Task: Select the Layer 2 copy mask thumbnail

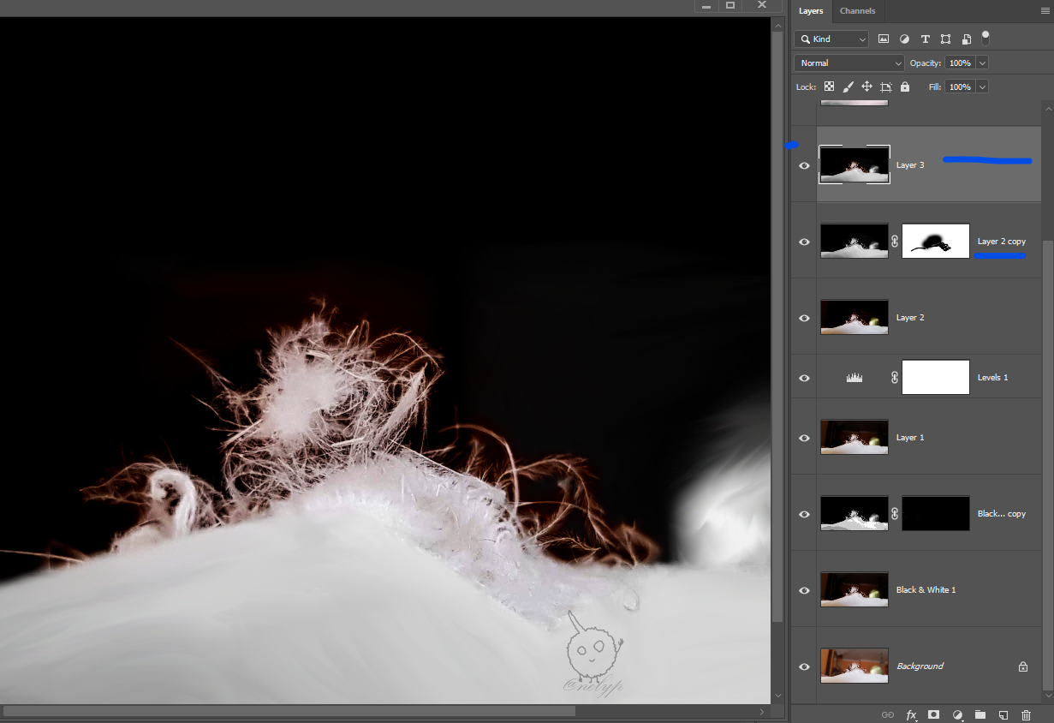Action: click(x=935, y=242)
